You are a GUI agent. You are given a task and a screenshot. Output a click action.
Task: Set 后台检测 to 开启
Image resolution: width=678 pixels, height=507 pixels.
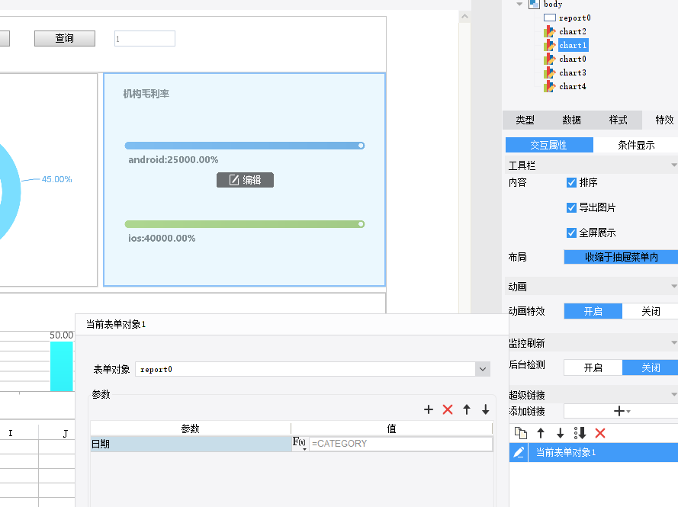point(593,367)
